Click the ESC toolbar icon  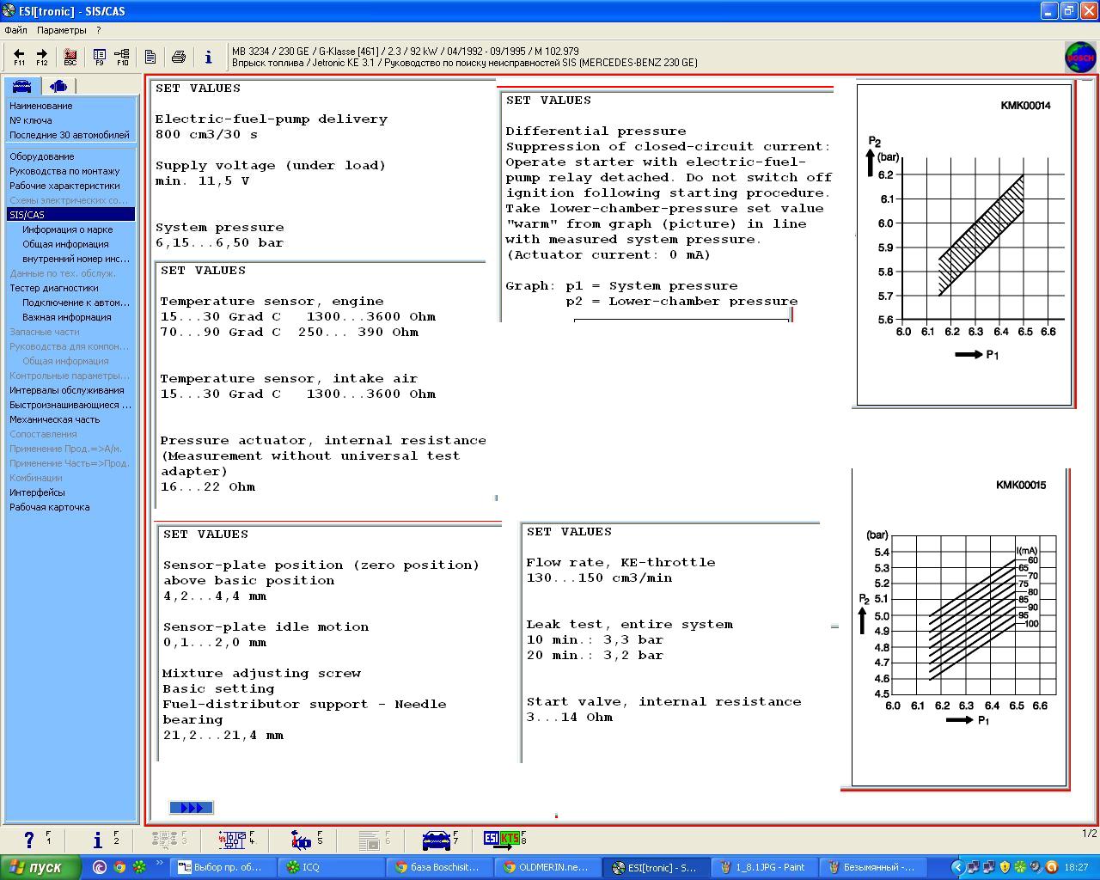[x=70, y=57]
